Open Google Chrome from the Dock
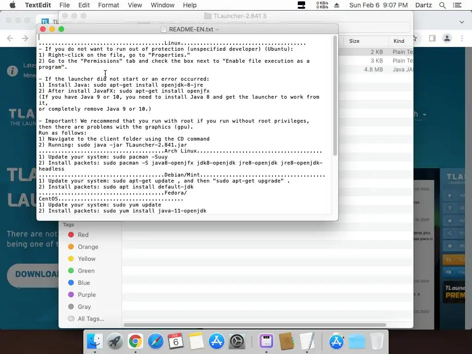 (135, 342)
